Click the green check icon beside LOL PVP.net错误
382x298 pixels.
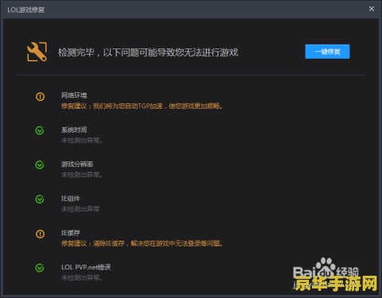tap(40, 268)
